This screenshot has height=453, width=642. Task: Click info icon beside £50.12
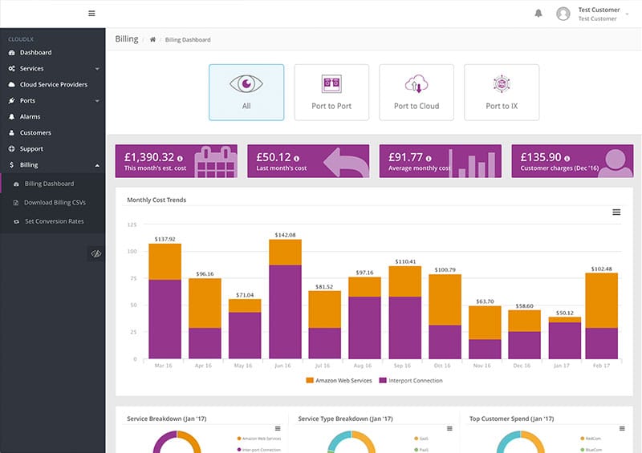pyautogui.click(x=296, y=159)
